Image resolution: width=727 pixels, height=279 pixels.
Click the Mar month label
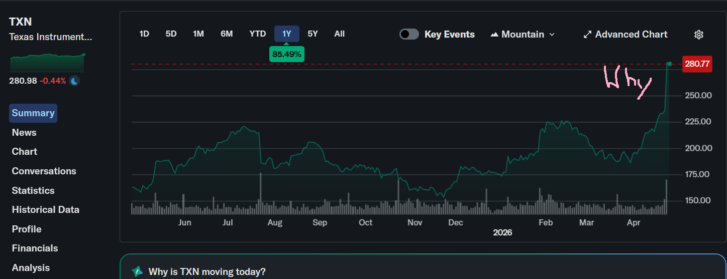[x=586, y=223]
